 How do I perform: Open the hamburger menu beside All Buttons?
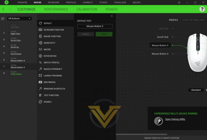[3, 19]
